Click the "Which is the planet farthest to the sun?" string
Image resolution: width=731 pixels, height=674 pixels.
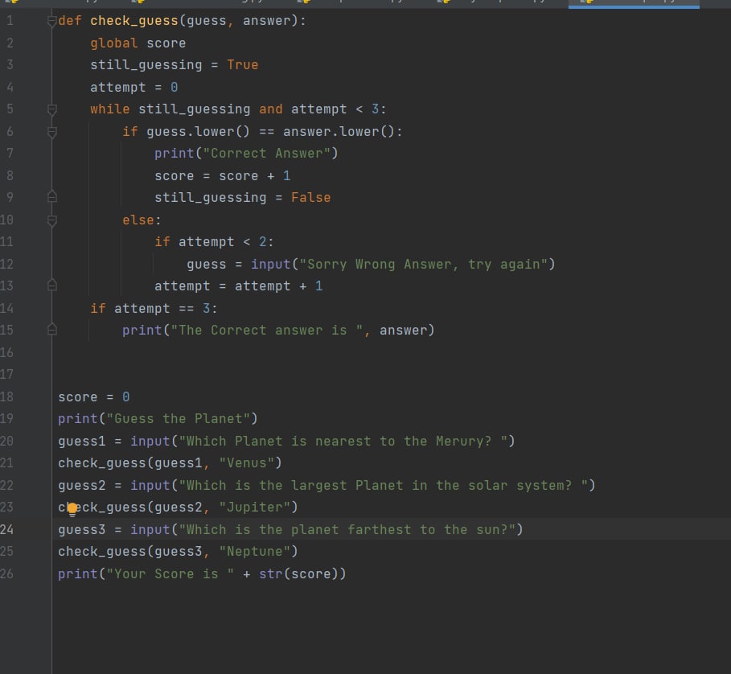point(347,529)
